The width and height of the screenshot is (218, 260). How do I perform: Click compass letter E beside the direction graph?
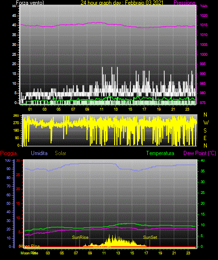click(205, 138)
